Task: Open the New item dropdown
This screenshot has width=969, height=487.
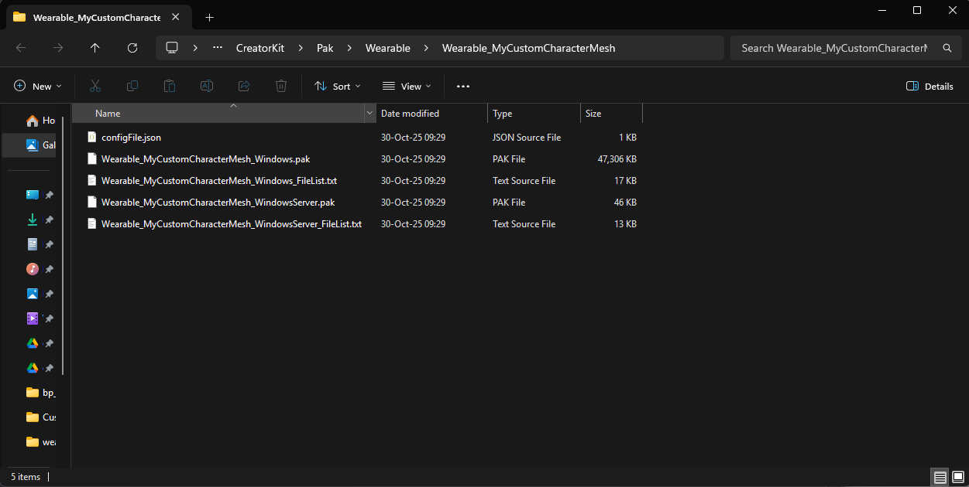Action: click(38, 87)
